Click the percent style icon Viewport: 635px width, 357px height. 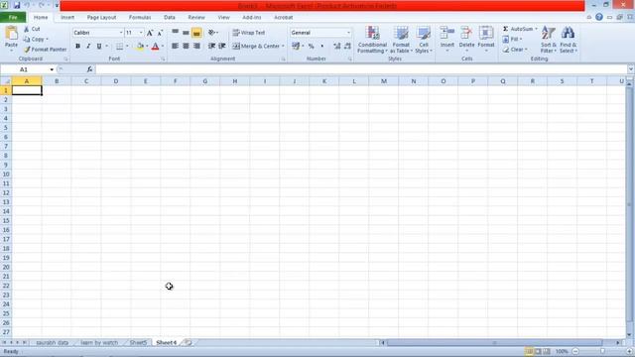[x=311, y=47]
